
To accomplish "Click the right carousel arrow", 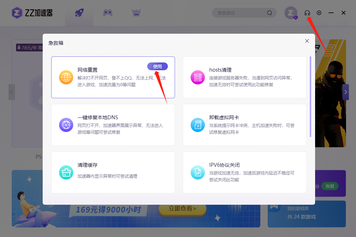I will click(x=345, y=92).
